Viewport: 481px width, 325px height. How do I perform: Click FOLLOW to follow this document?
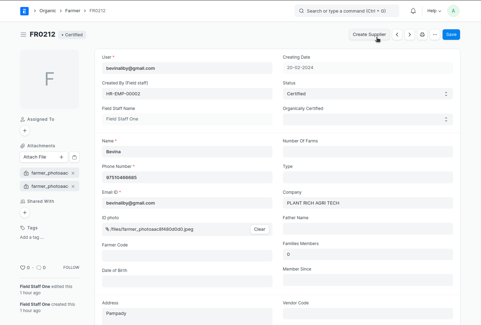point(71,267)
